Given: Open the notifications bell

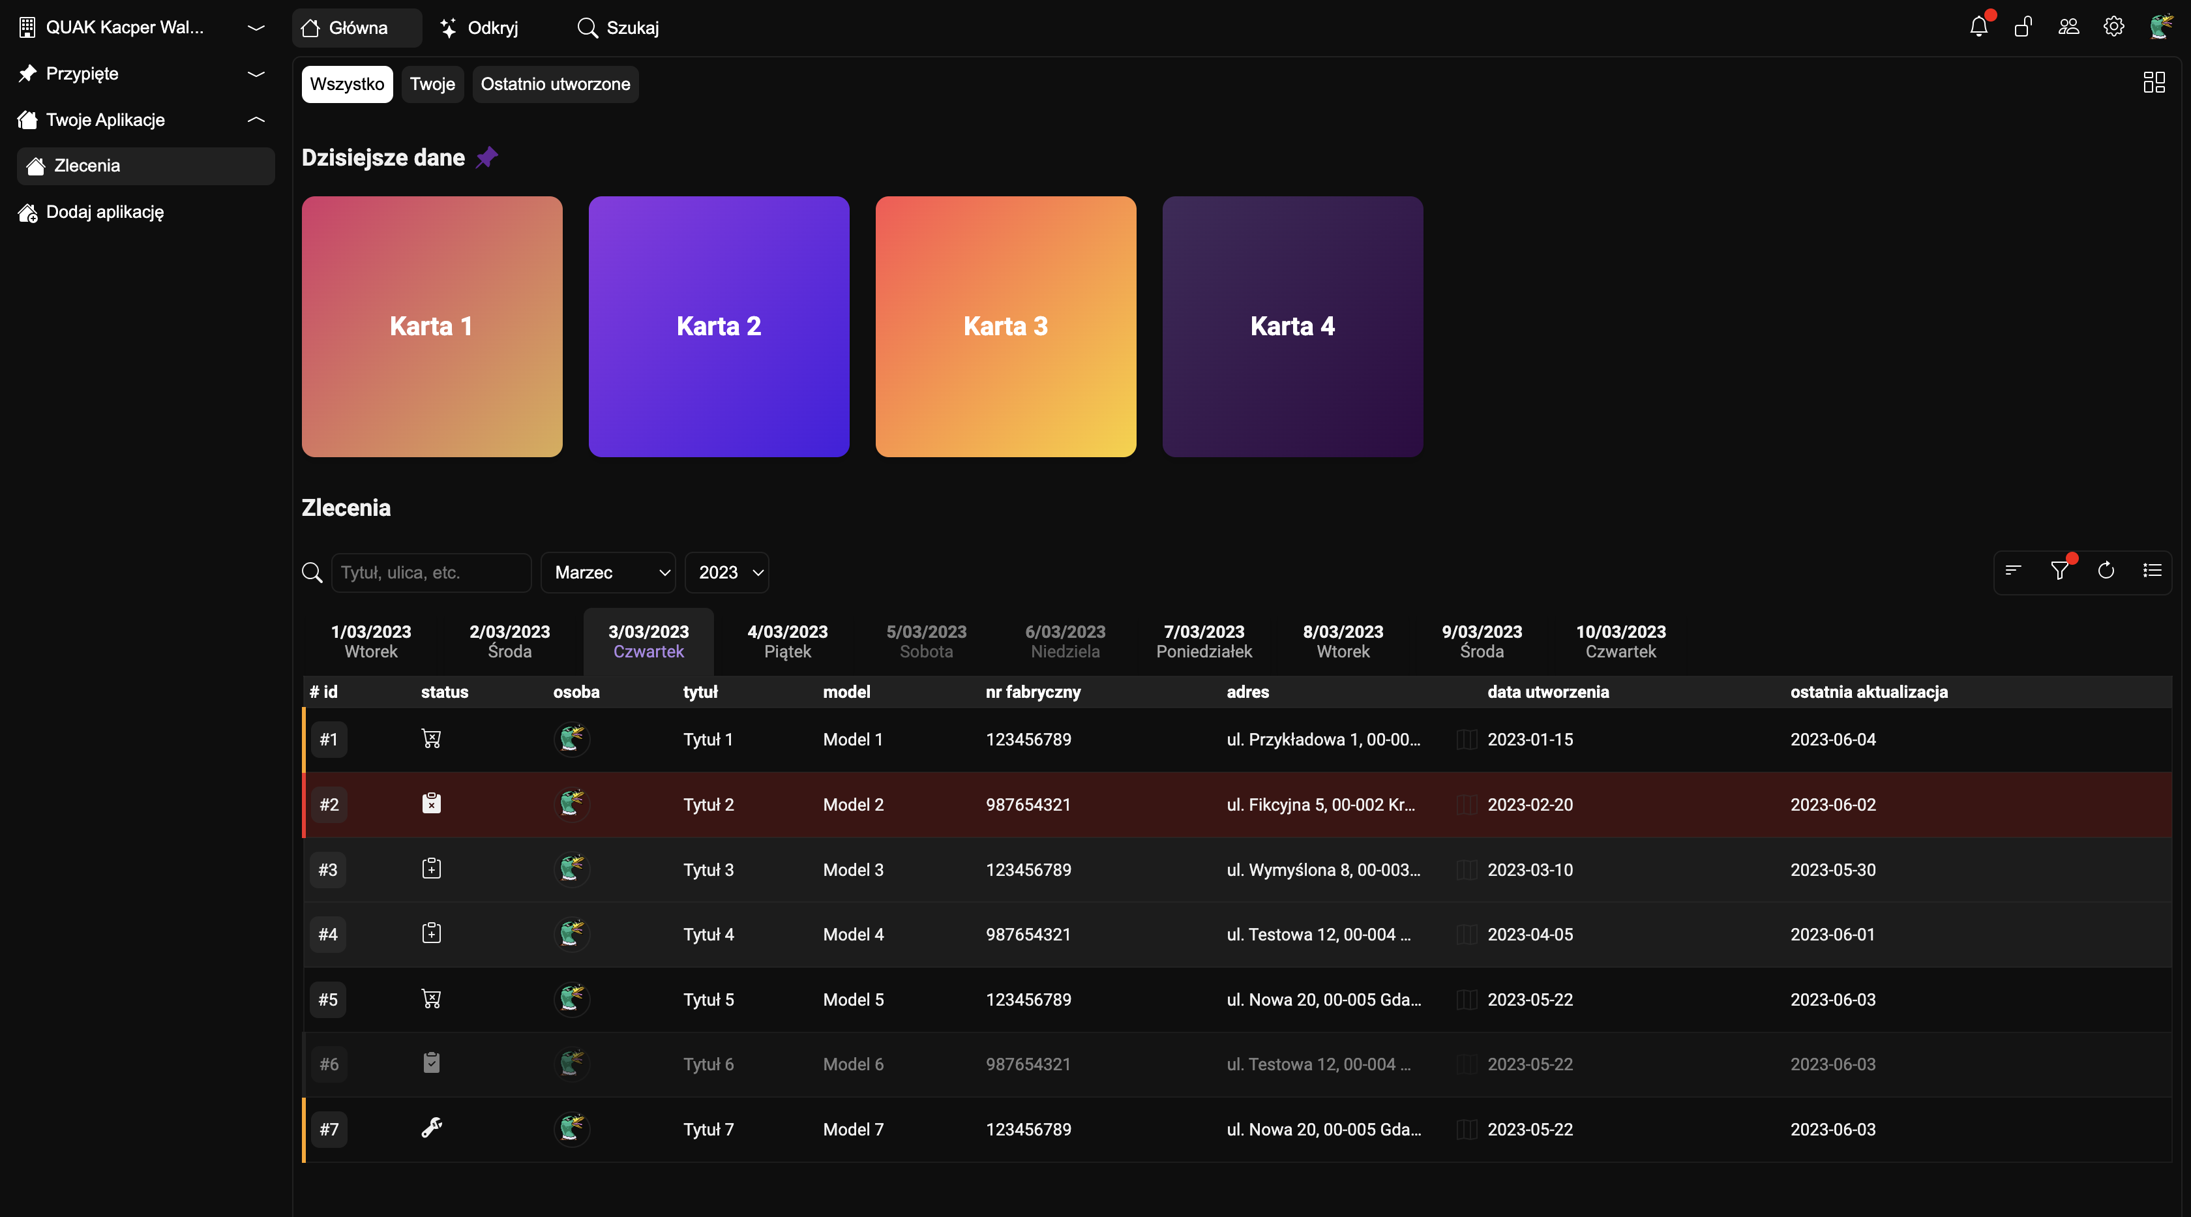Looking at the screenshot, I should coord(1978,27).
